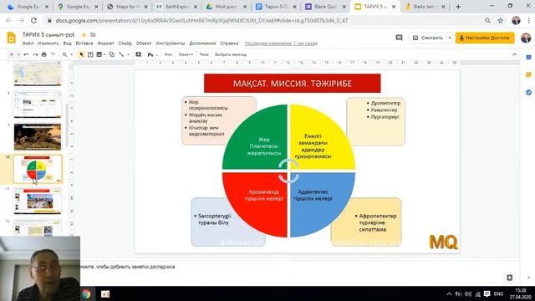Viewport: 535px width, 301px height.
Task: Select the slide 8 thumbnail
Action: pyautogui.click(x=38, y=105)
